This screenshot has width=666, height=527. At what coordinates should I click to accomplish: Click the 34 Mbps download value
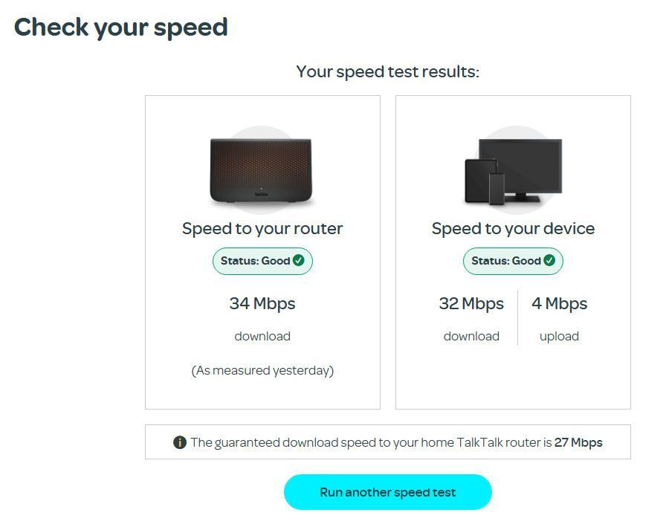tap(262, 303)
